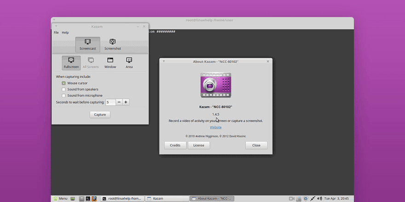Click the network connection tray icon
This screenshot has height=202, width=405.
312,198
